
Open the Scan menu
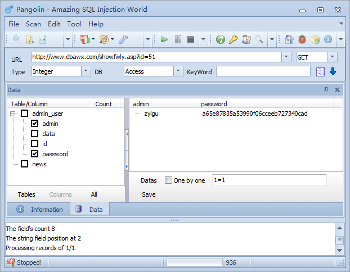34,24
